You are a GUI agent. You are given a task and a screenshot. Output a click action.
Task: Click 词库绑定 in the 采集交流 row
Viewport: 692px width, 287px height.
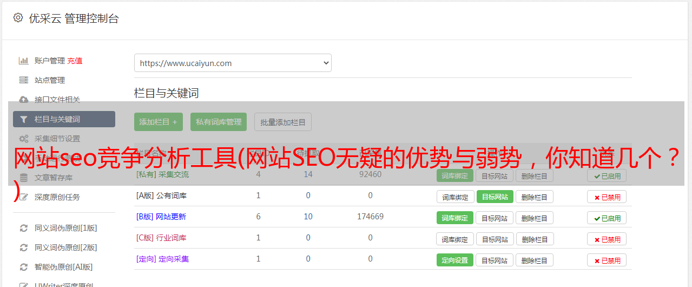coord(455,175)
